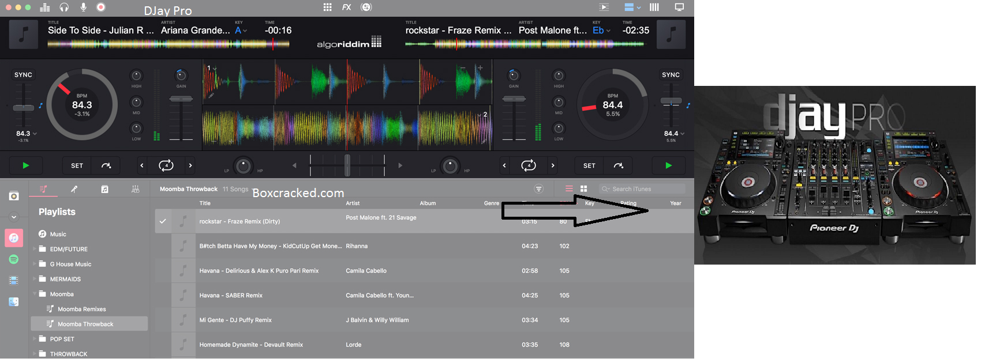Select the Playlists tab icon
Image resolution: width=981 pixels, height=362 pixels.
[43, 189]
